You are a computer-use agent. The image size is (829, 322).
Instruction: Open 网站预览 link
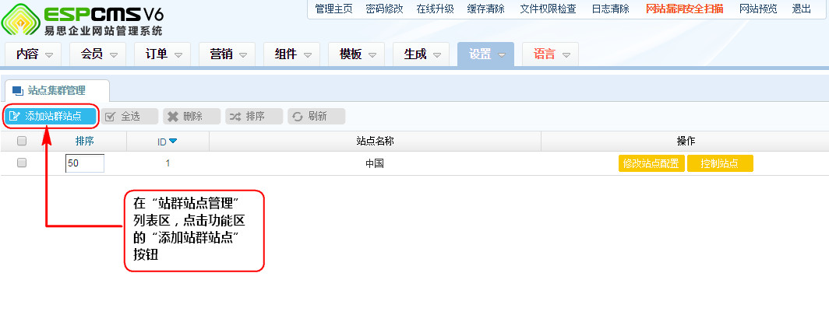(x=758, y=9)
